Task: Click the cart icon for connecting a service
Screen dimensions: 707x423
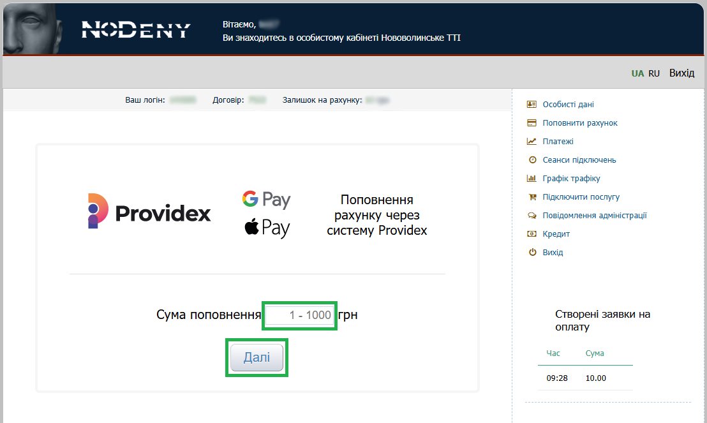Action: tap(533, 197)
